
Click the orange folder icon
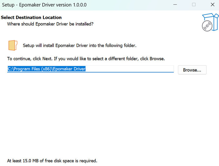(13, 45)
